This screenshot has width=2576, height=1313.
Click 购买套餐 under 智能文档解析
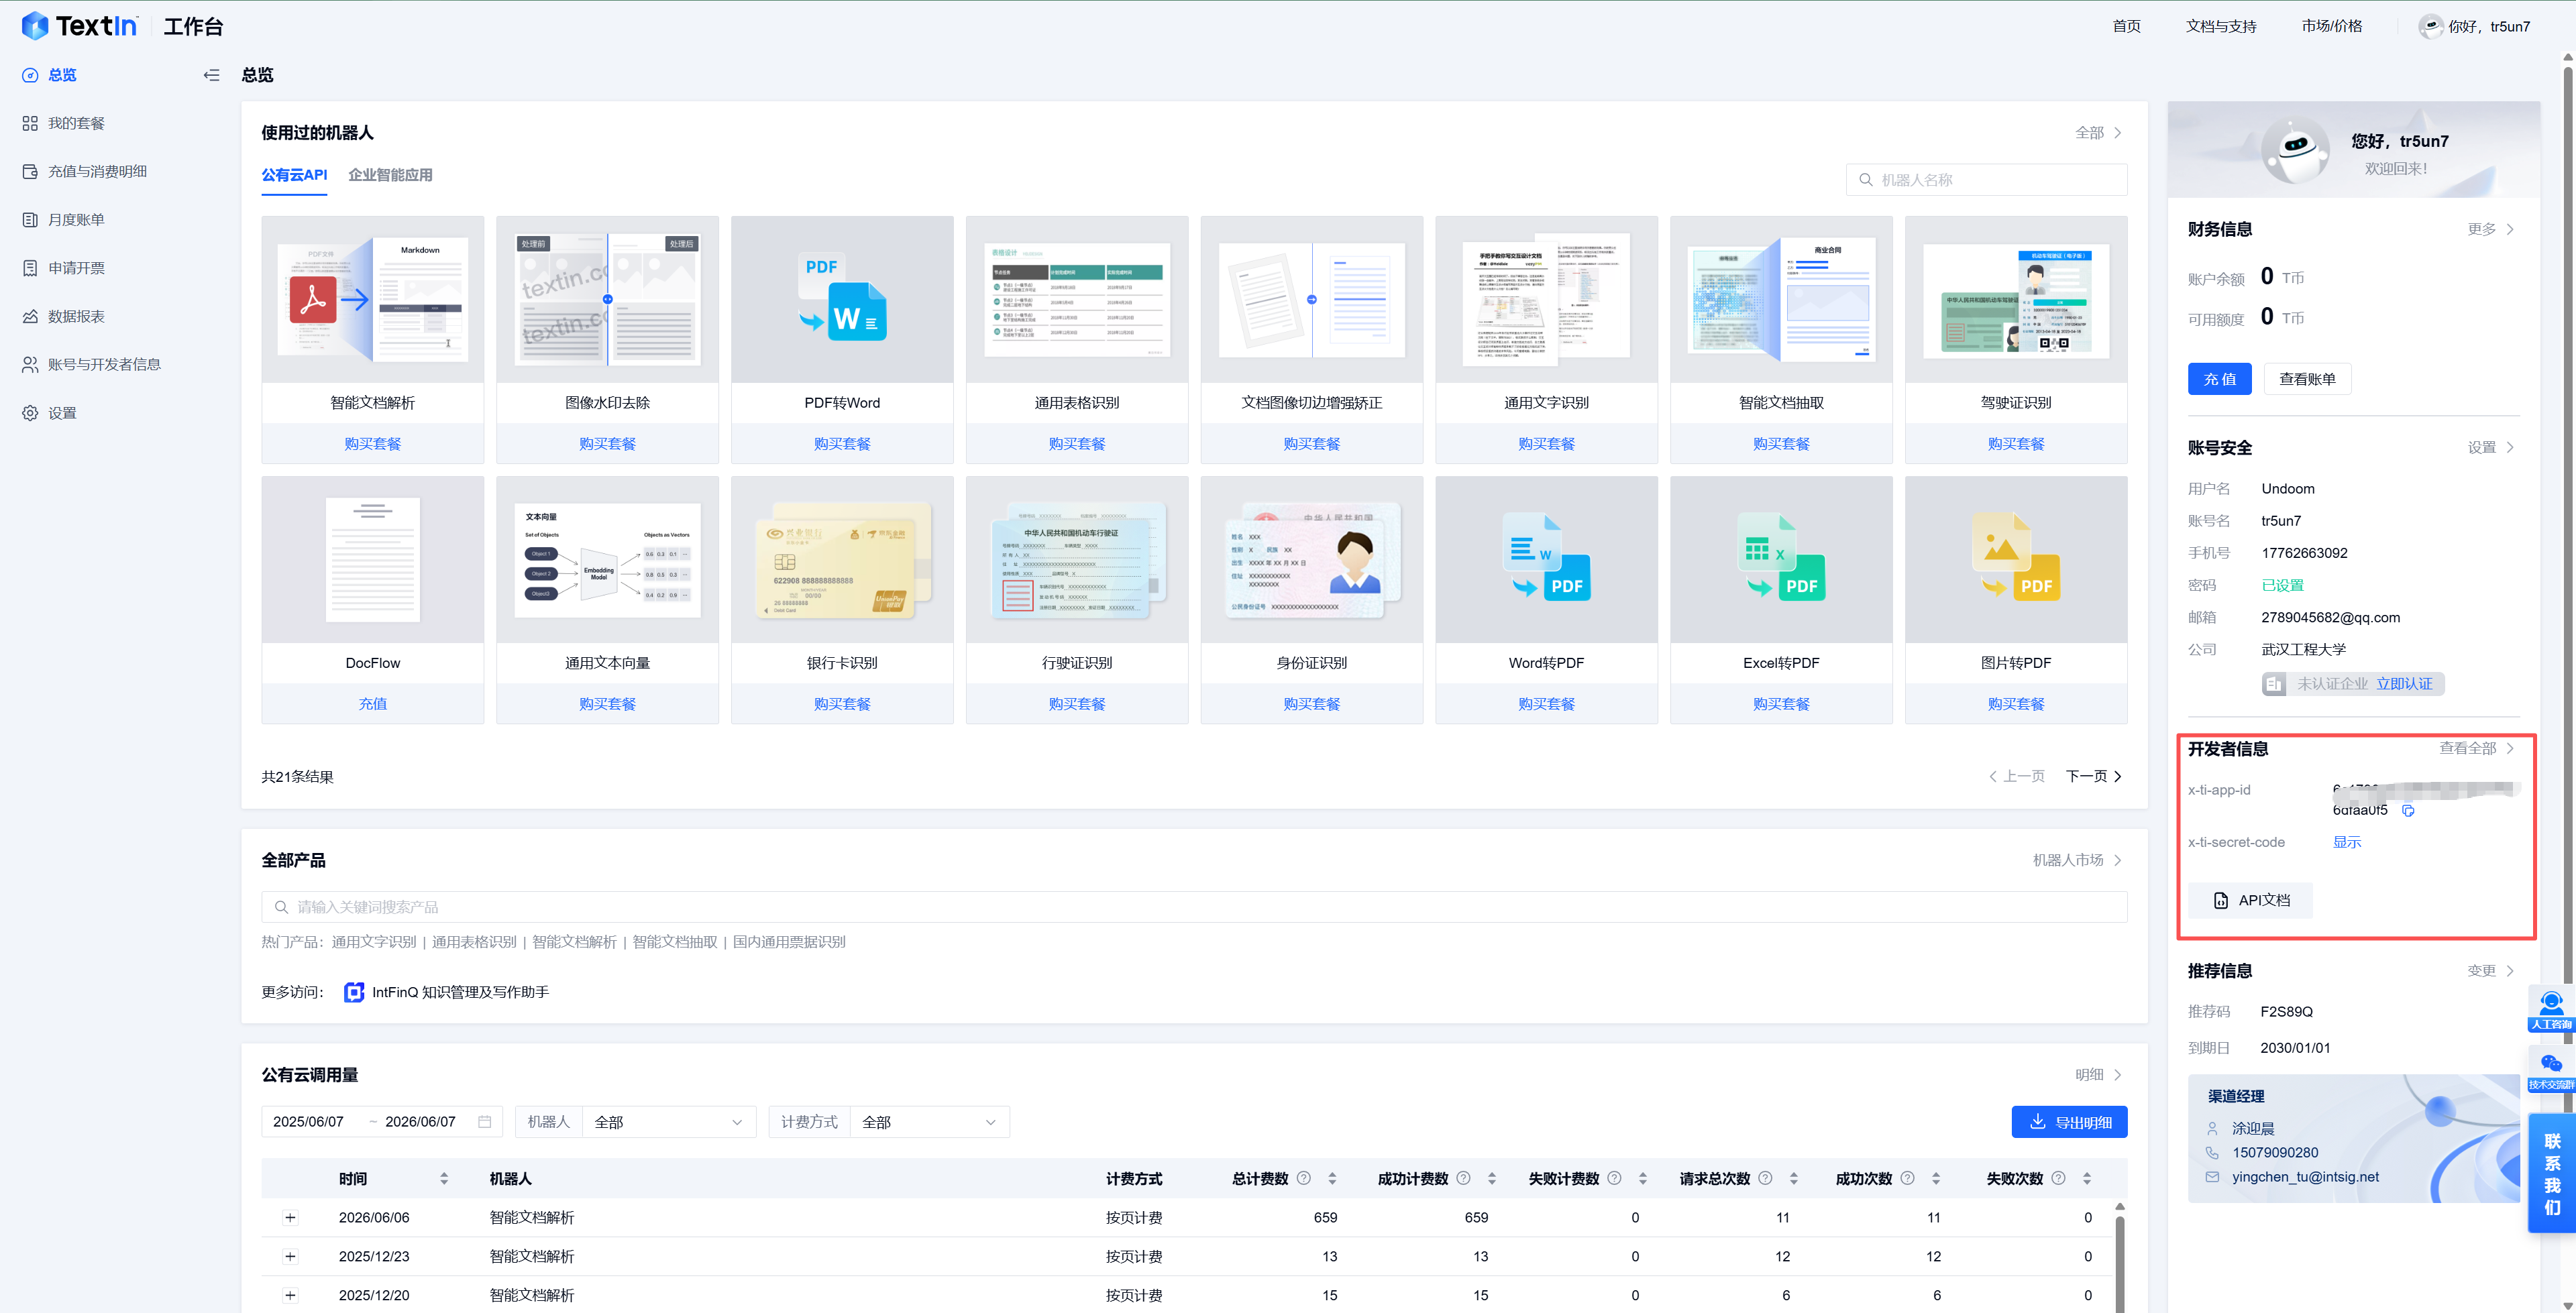tap(372, 444)
